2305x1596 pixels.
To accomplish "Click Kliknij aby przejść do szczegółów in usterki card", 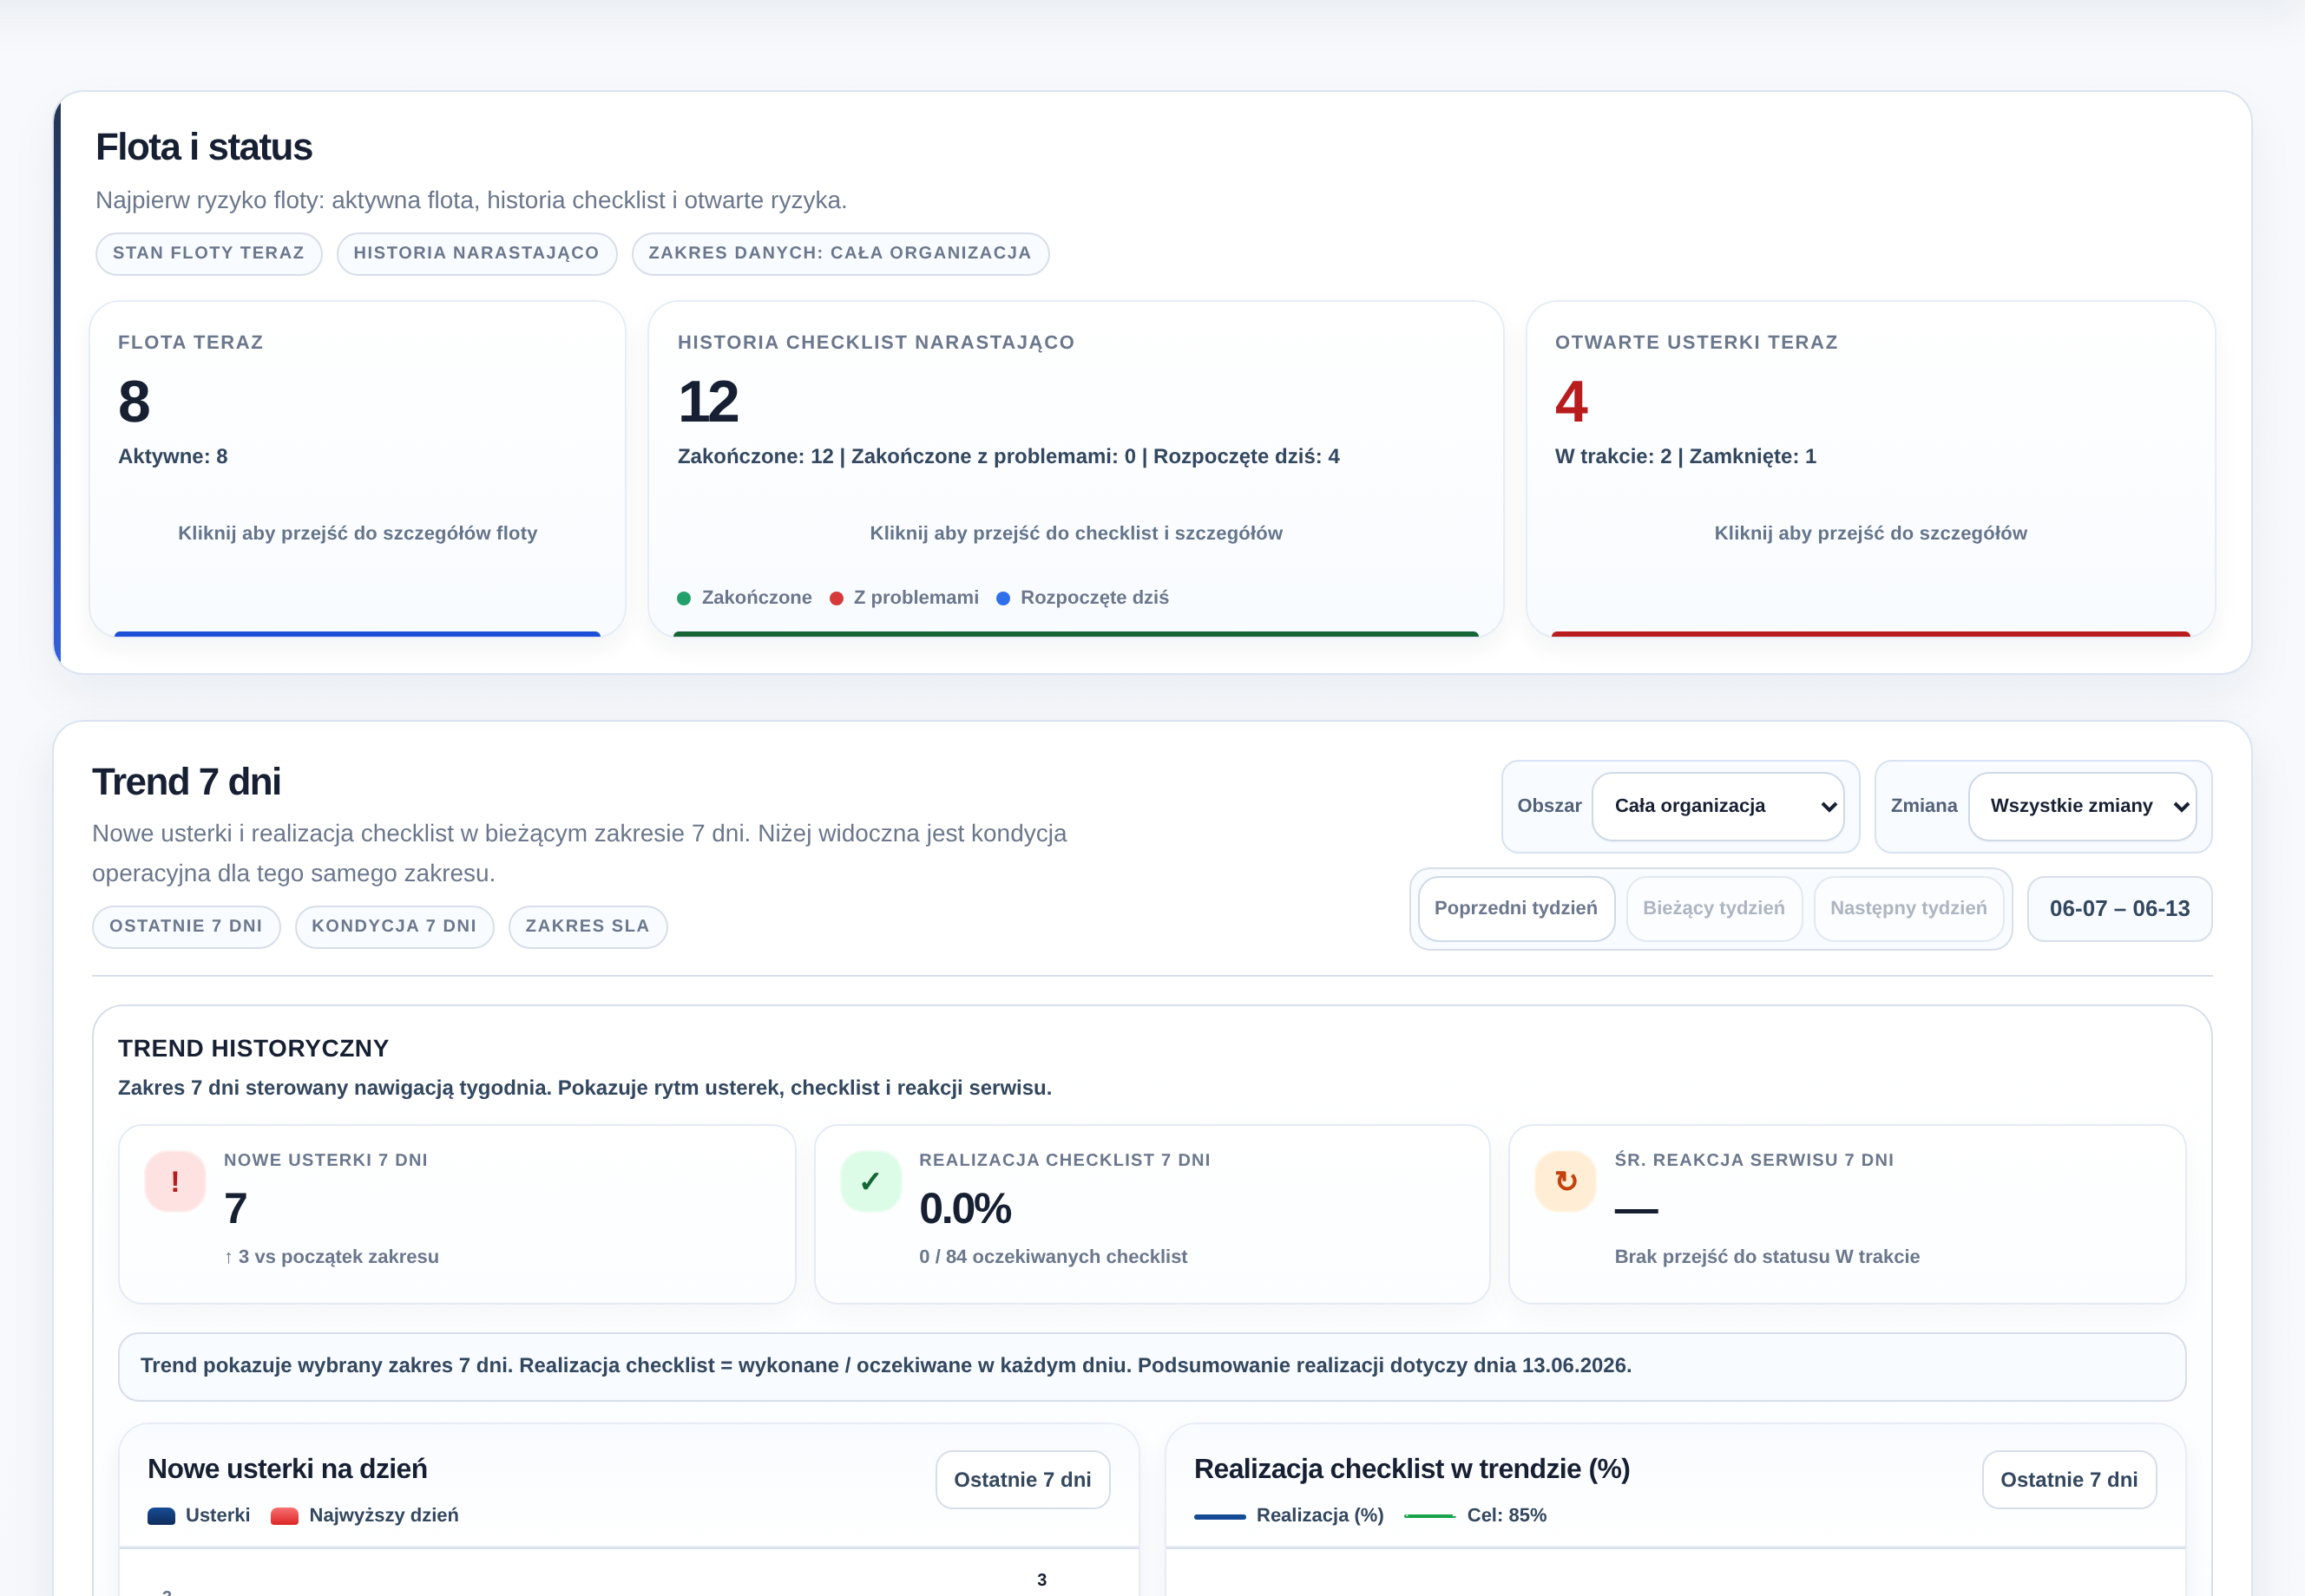I will (x=1870, y=533).
